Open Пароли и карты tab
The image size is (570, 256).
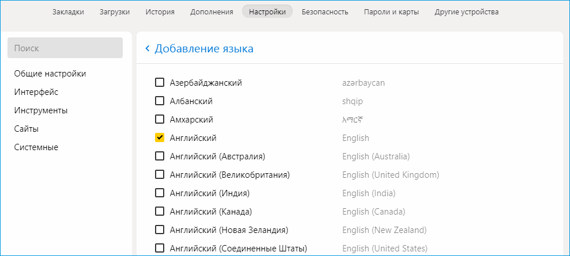391,12
